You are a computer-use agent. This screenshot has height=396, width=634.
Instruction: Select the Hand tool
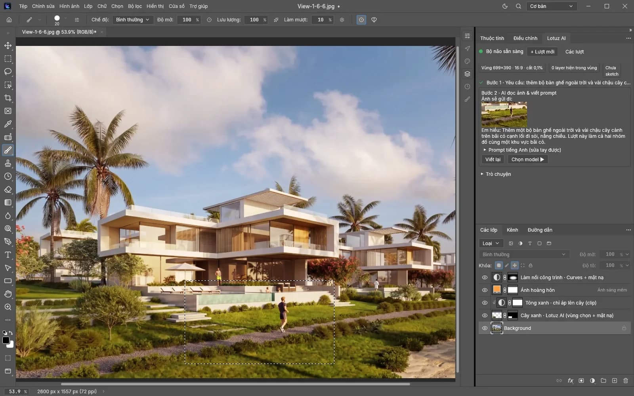pos(8,294)
